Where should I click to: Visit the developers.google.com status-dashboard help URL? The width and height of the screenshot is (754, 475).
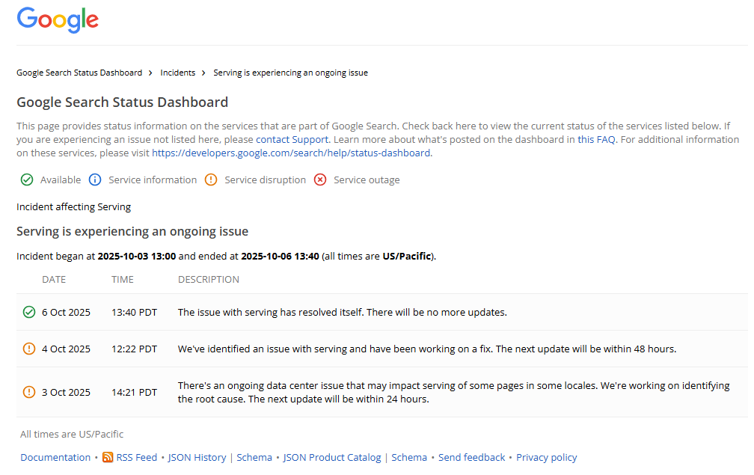click(291, 153)
